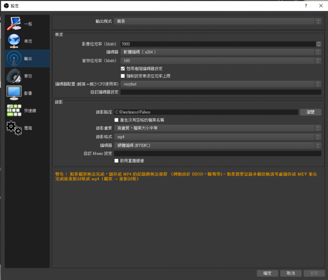This screenshot has width=328, height=280.
Task: Select the 快速鍵 sidebar label
Action: (30, 111)
